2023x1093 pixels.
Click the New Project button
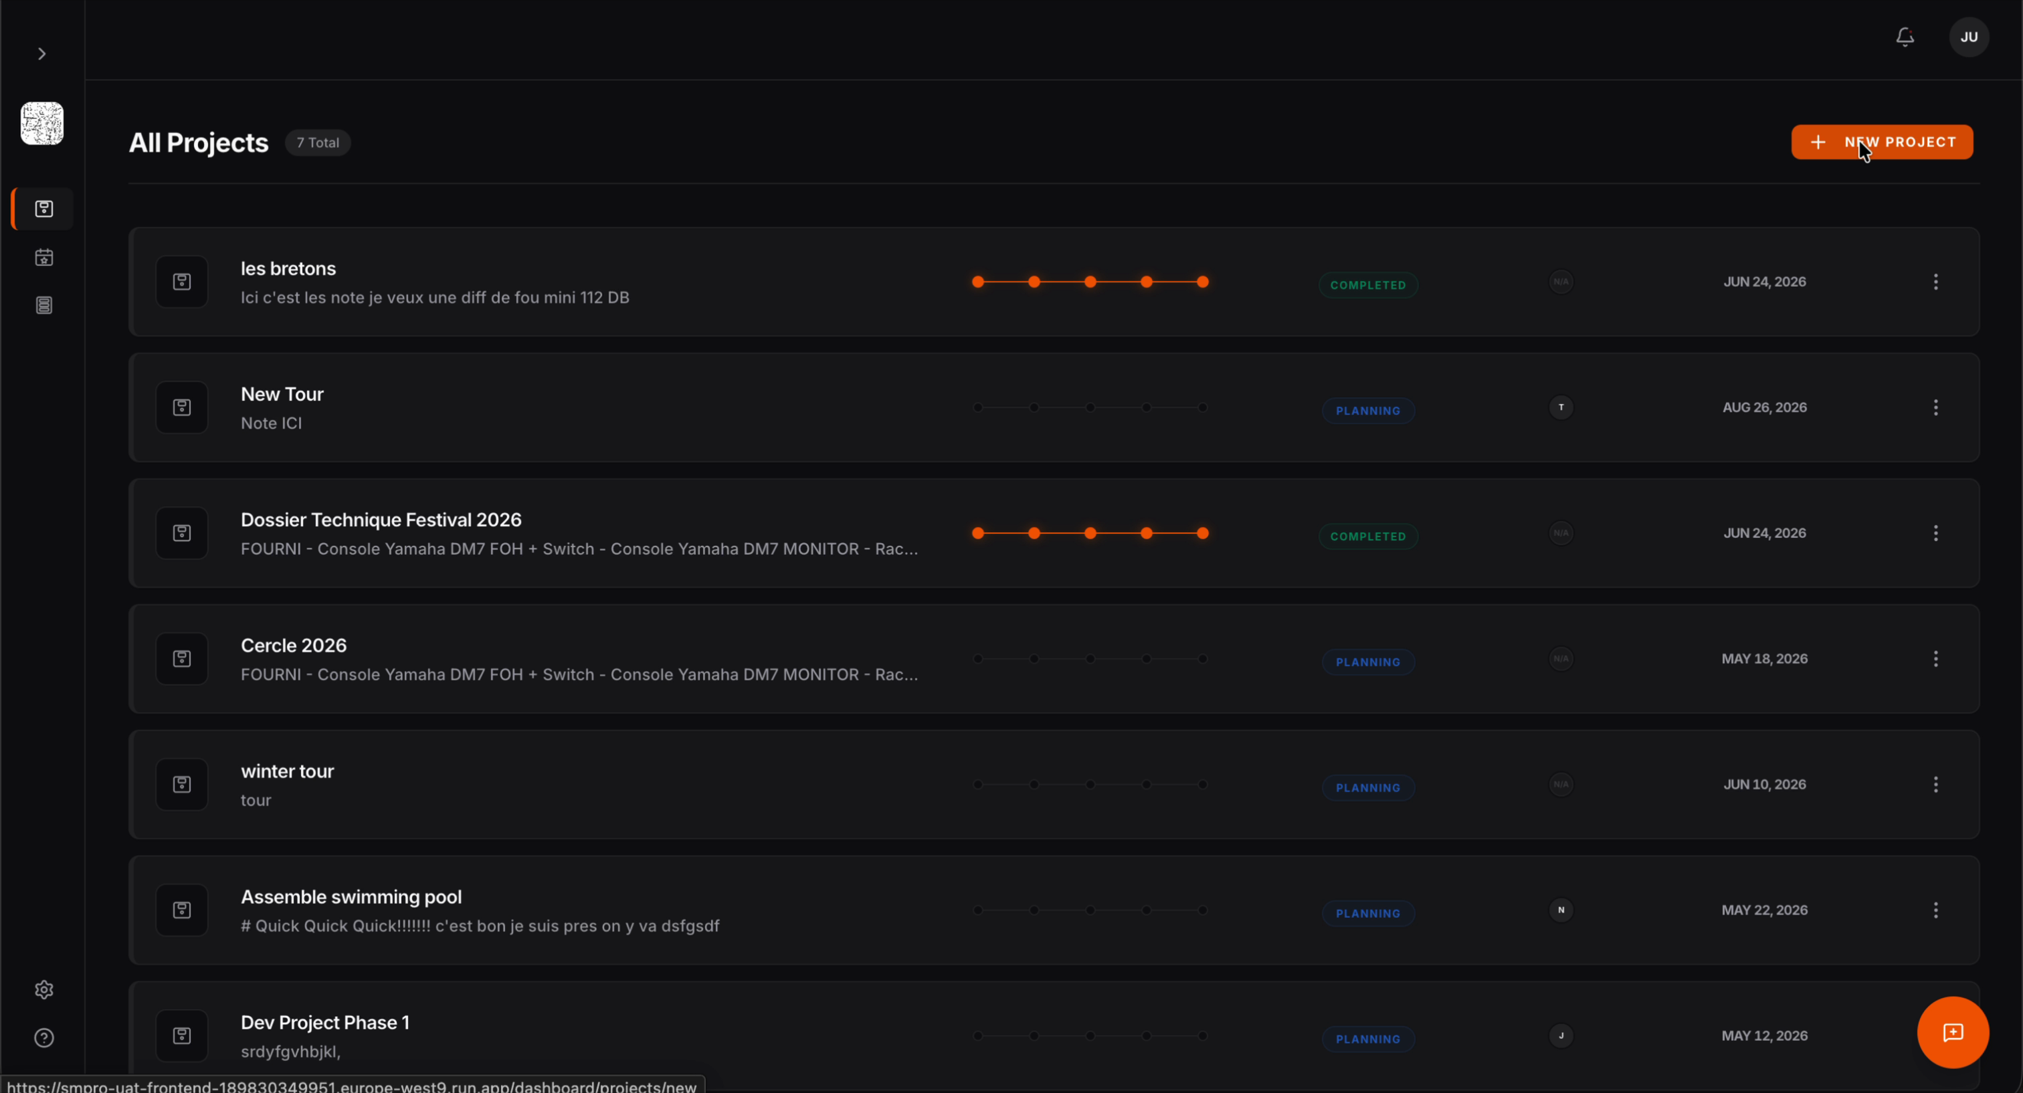tap(1883, 142)
